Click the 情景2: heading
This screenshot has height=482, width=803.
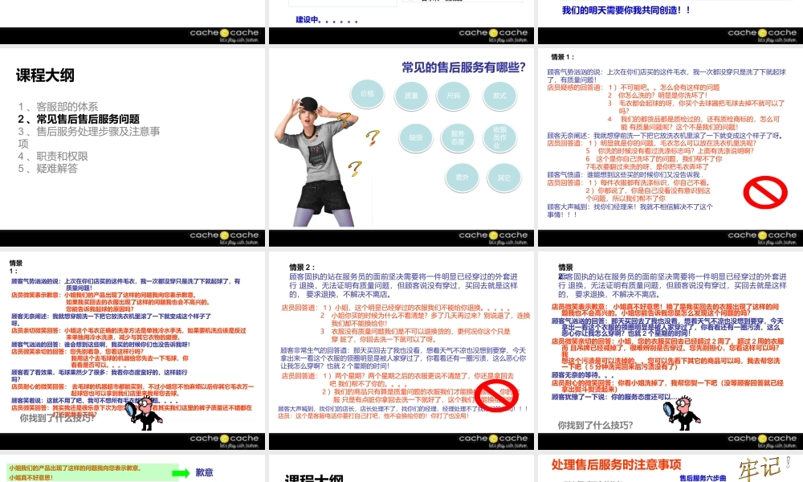pyautogui.click(x=302, y=267)
